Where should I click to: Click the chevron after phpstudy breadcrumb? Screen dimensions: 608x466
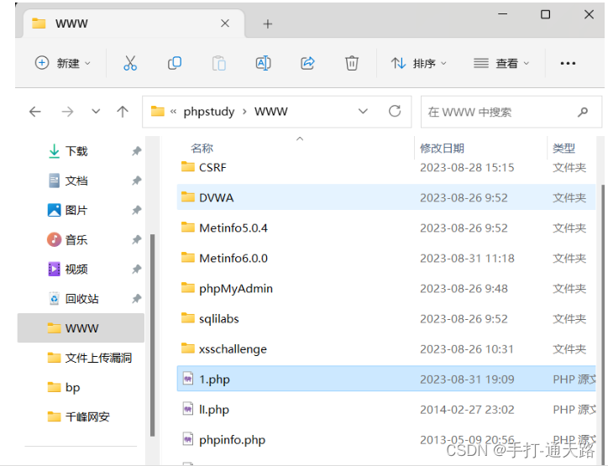[x=244, y=112]
